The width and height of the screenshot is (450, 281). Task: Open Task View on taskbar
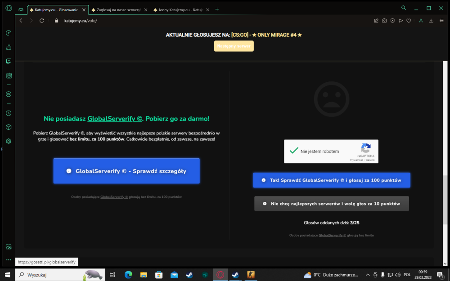click(x=112, y=275)
